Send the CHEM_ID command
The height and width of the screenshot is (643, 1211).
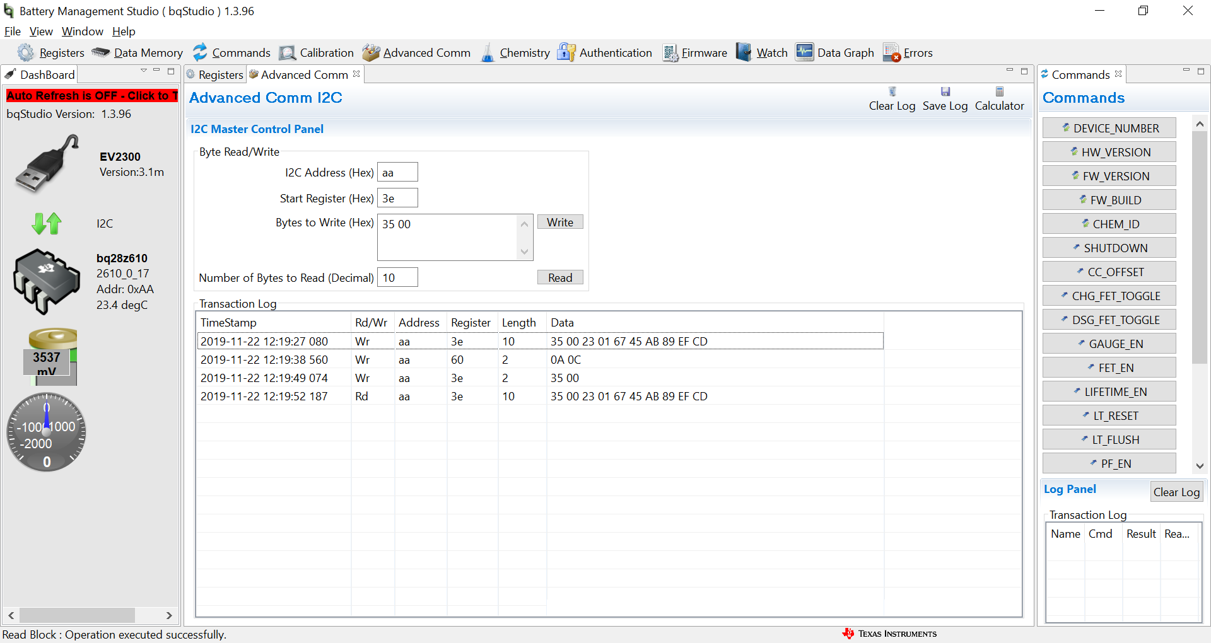(1109, 224)
